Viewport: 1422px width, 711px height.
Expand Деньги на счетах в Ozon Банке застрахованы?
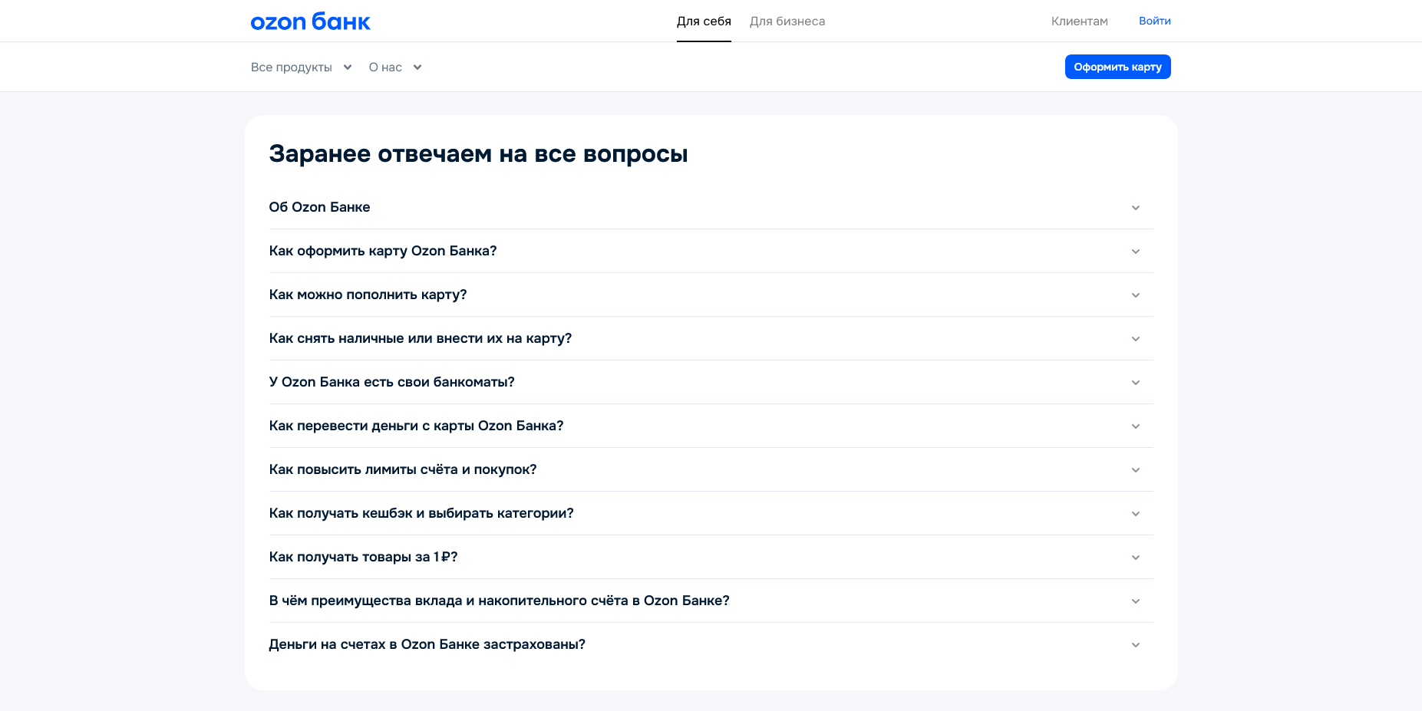point(711,644)
